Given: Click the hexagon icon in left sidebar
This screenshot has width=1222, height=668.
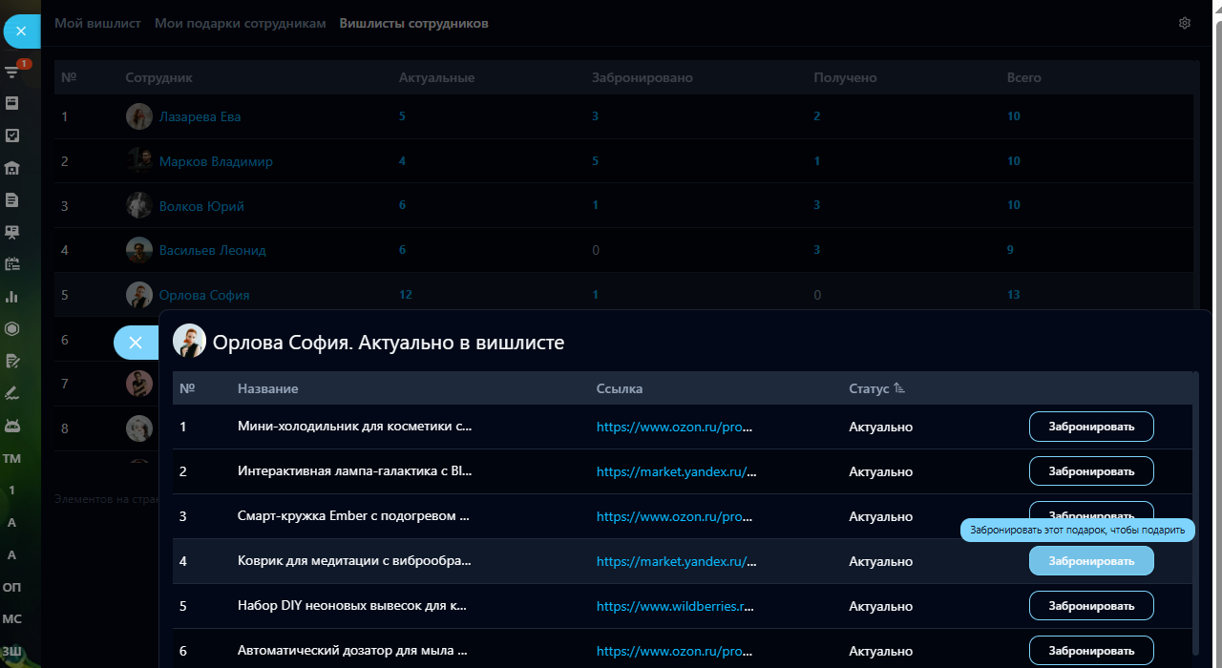Looking at the screenshot, I should tap(12, 328).
